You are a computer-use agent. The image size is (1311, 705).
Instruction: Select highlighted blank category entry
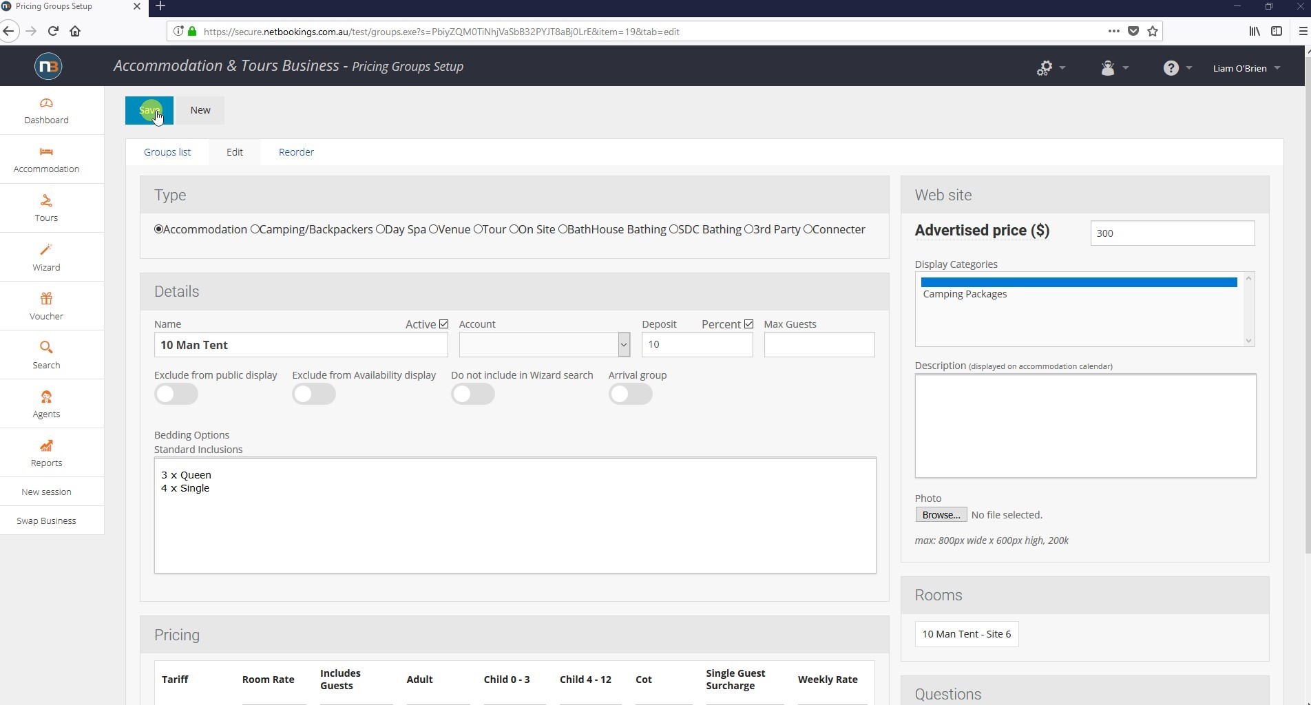[1079, 282]
